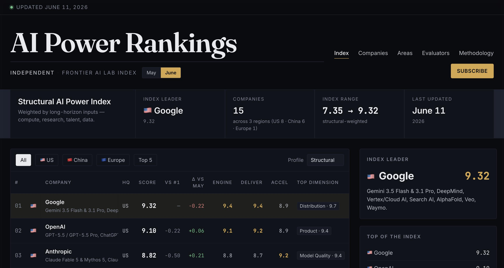The width and height of the screenshot is (504, 268).
Task: Select the June edition toggle
Action: [x=171, y=73]
